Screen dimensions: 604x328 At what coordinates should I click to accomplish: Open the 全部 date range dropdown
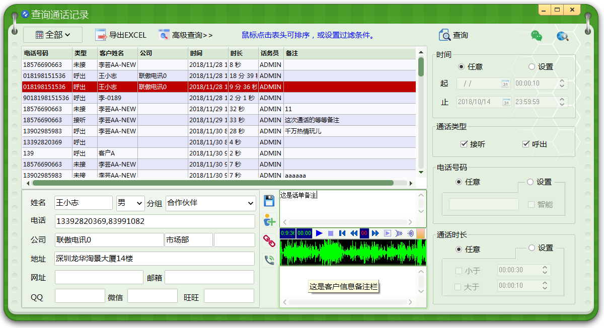click(52, 35)
